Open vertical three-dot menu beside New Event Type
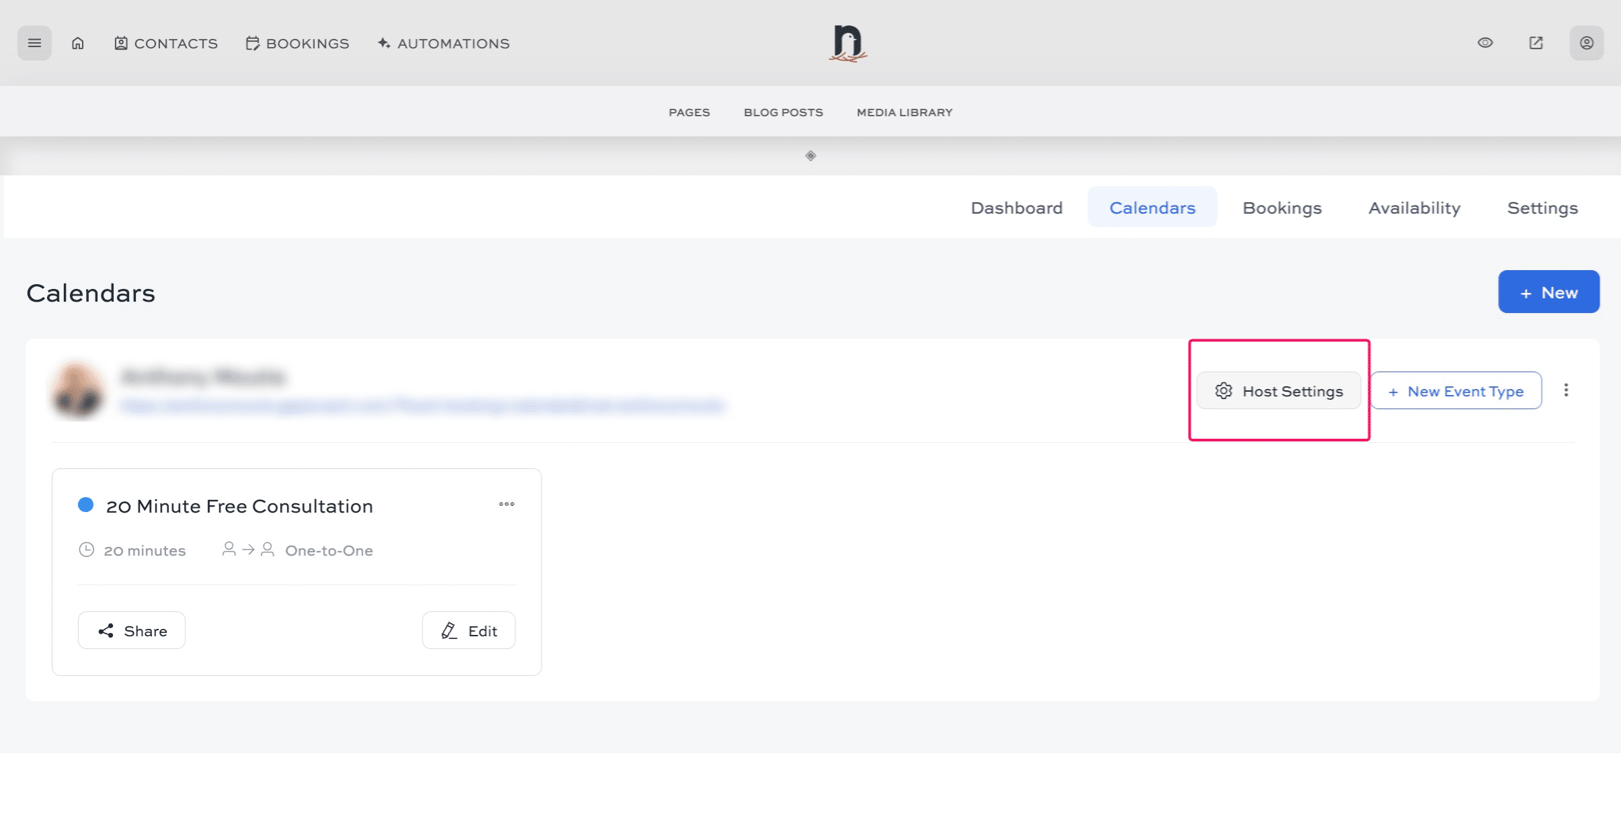This screenshot has width=1621, height=817. (x=1566, y=390)
